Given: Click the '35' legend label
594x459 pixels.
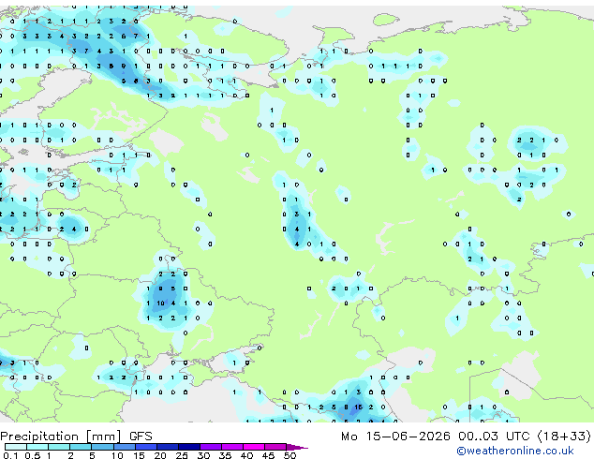Looking at the screenshot, I should coord(225,455).
